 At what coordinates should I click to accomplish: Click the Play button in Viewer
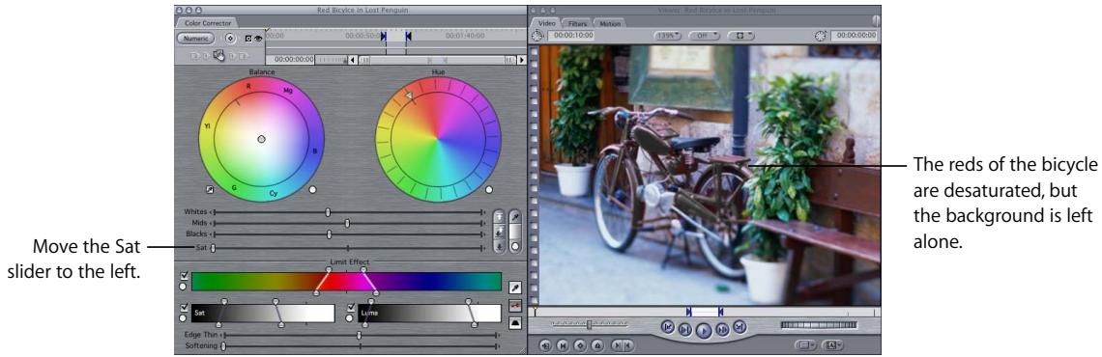click(704, 330)
